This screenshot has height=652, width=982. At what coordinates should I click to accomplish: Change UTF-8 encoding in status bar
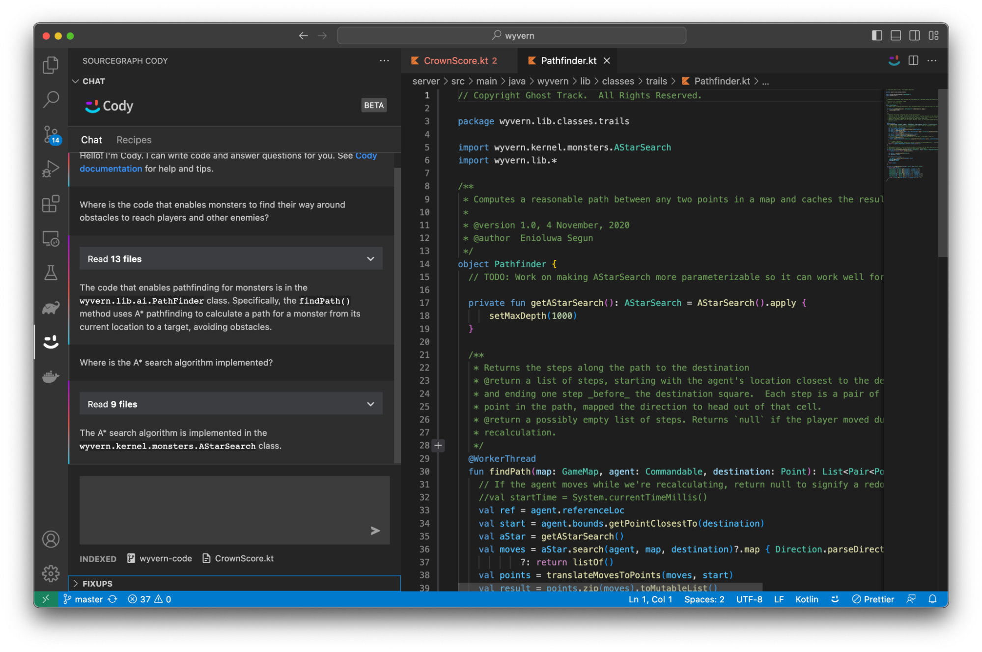coord(749,599)
